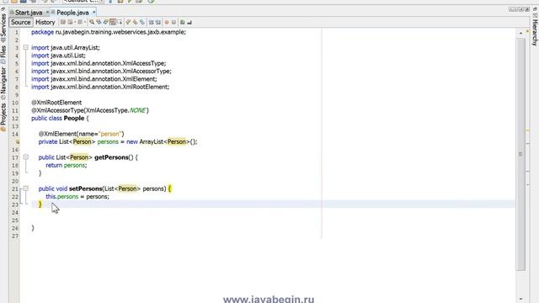Switch to Source view
Screen dimensions: 539x303
pos(20,22)
